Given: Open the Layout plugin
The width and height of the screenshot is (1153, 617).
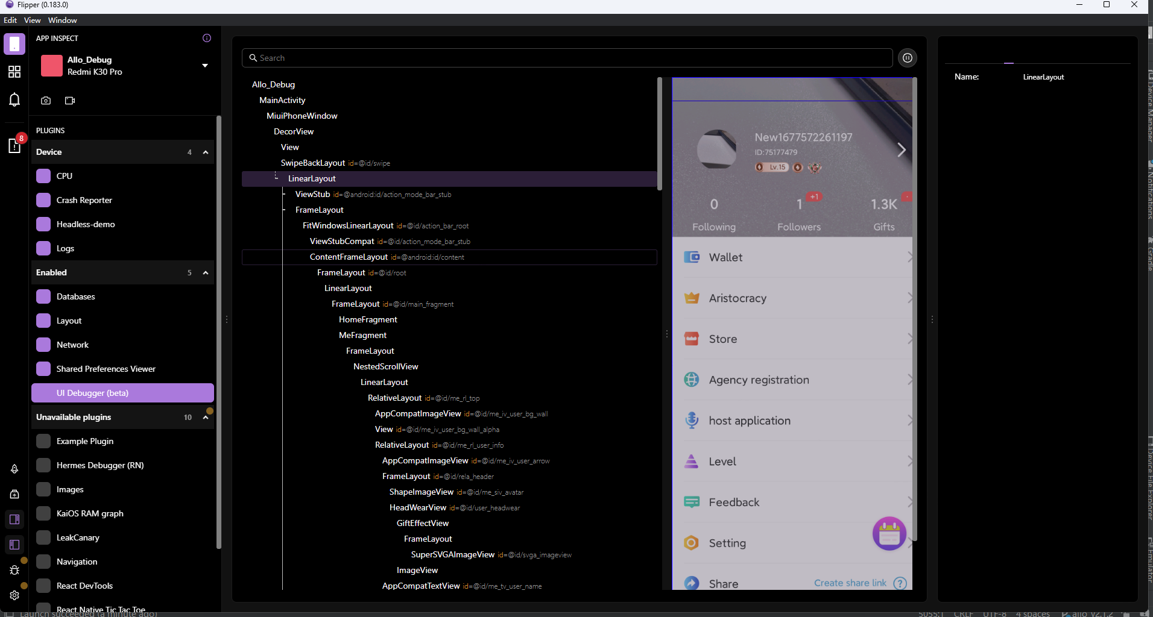Looking at the screenshot, I should pos(122,321).
